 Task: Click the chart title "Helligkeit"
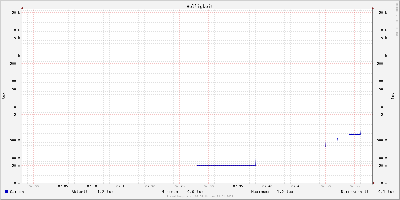click(x=200, y=6)
